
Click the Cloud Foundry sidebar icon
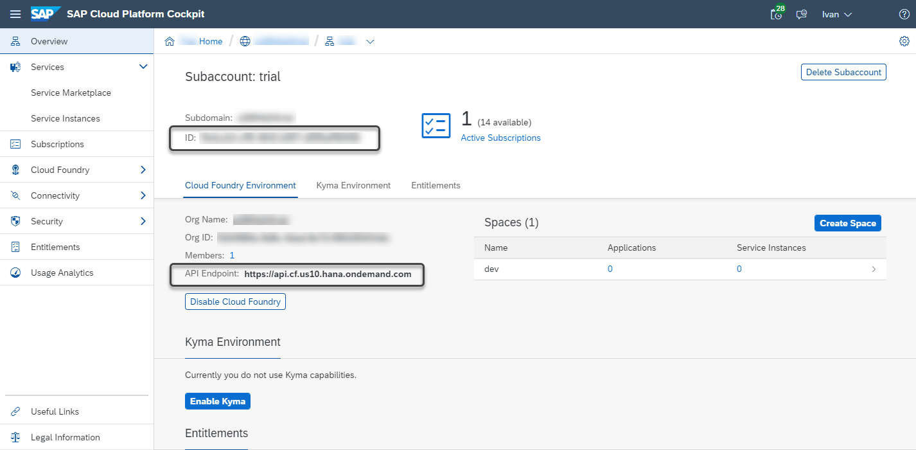tap(16, 170)
